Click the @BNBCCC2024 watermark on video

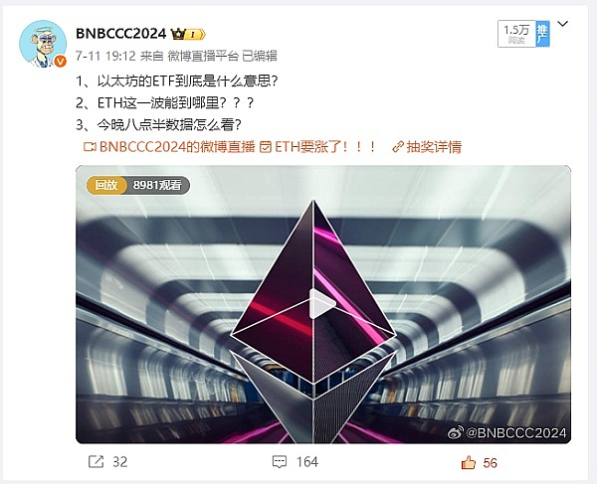(x=507, y=432)
